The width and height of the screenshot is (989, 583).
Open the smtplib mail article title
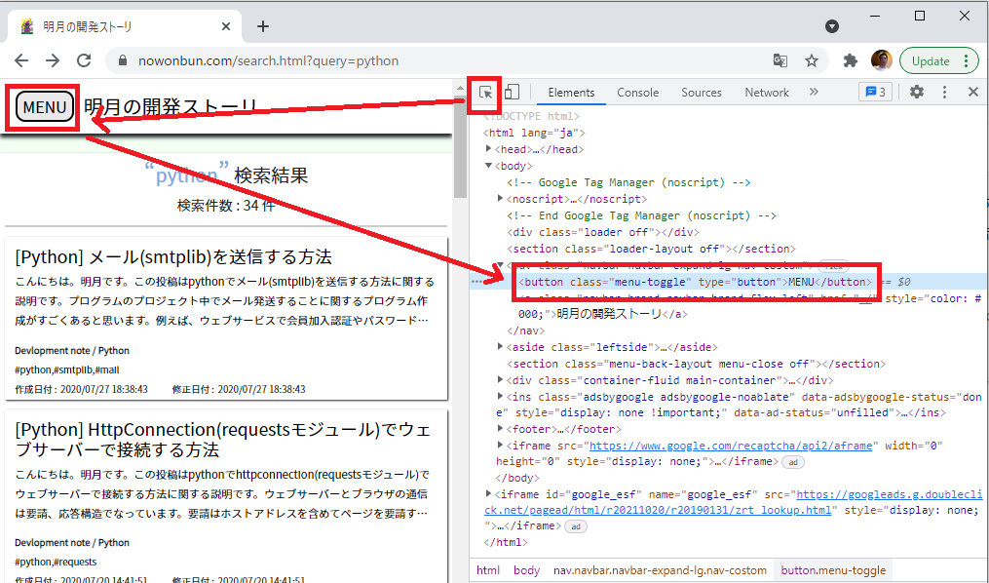[x=173, y=257]
